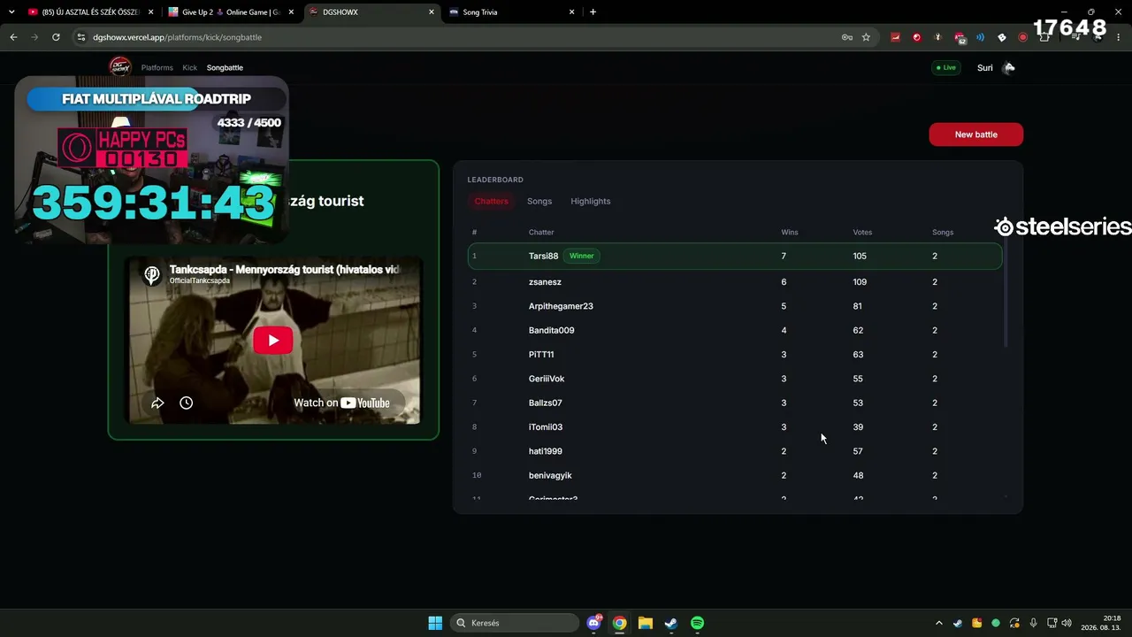This screenshot has width=1132, height=637.
Task: Click the Winner badge next to Tarsi88
Action: point(581,256)
